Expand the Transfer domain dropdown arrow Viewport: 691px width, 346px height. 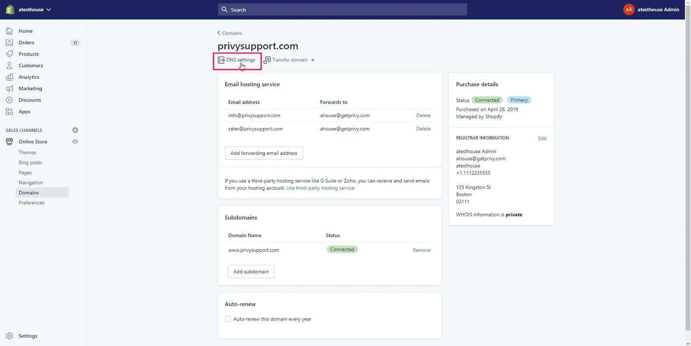tap(313, 60)
